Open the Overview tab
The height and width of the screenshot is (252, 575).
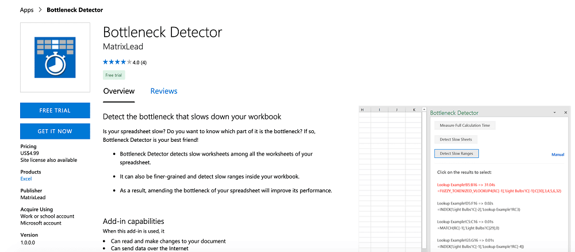tap(119, 91)
